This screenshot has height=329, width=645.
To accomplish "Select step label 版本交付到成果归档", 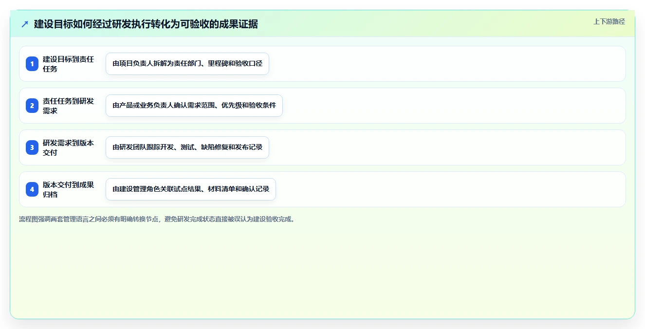I will 69,189.
